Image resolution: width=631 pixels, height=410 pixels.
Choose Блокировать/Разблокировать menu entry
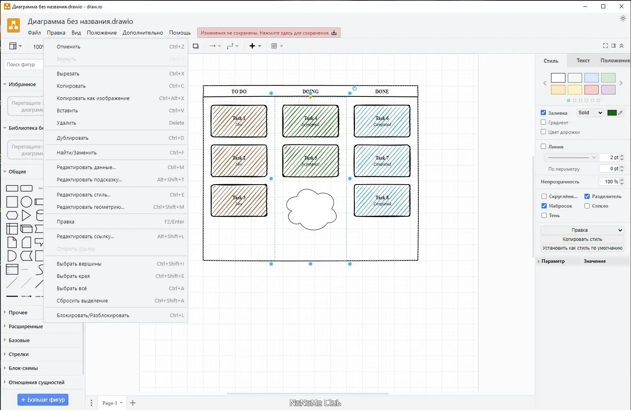[x=116, y=315]
